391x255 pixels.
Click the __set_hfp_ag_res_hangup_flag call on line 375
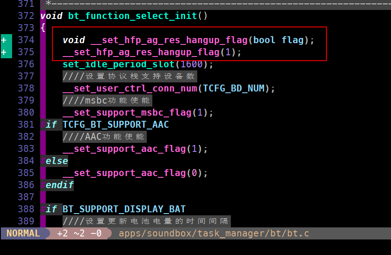coord(141,52)
